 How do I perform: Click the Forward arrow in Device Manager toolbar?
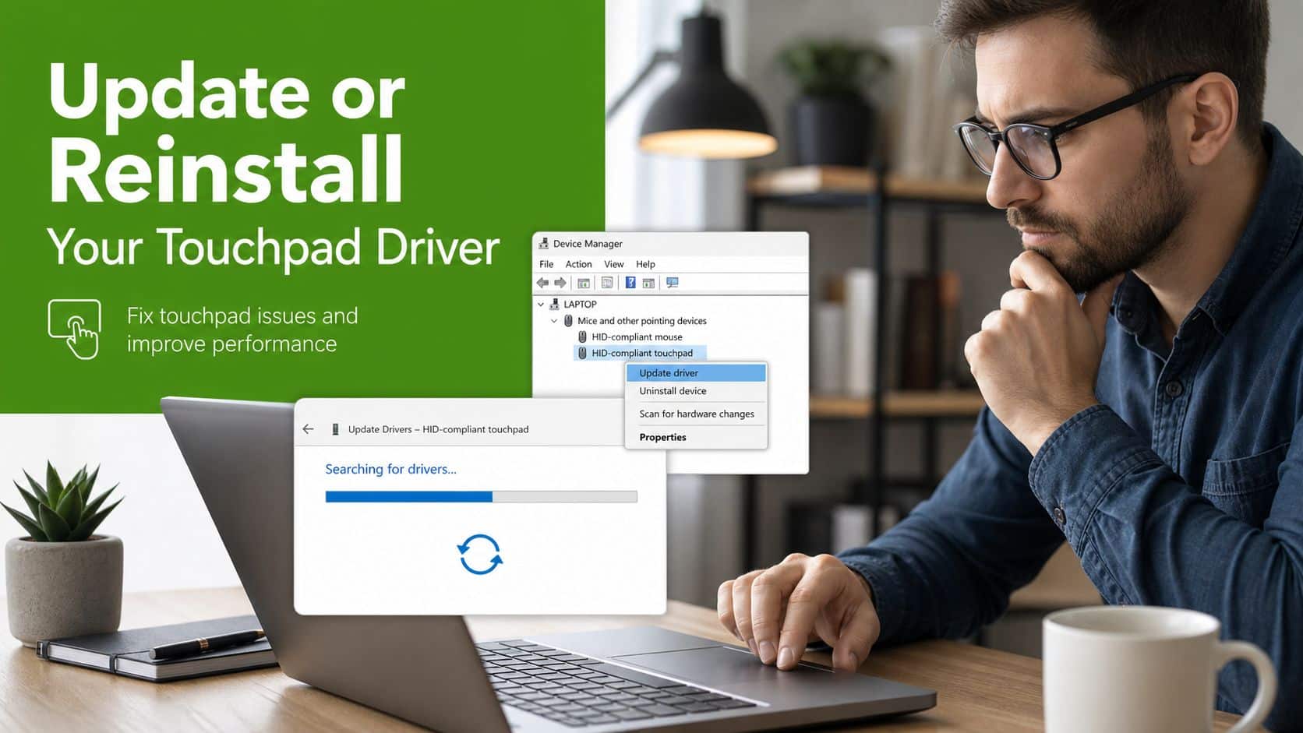point(560,283)
